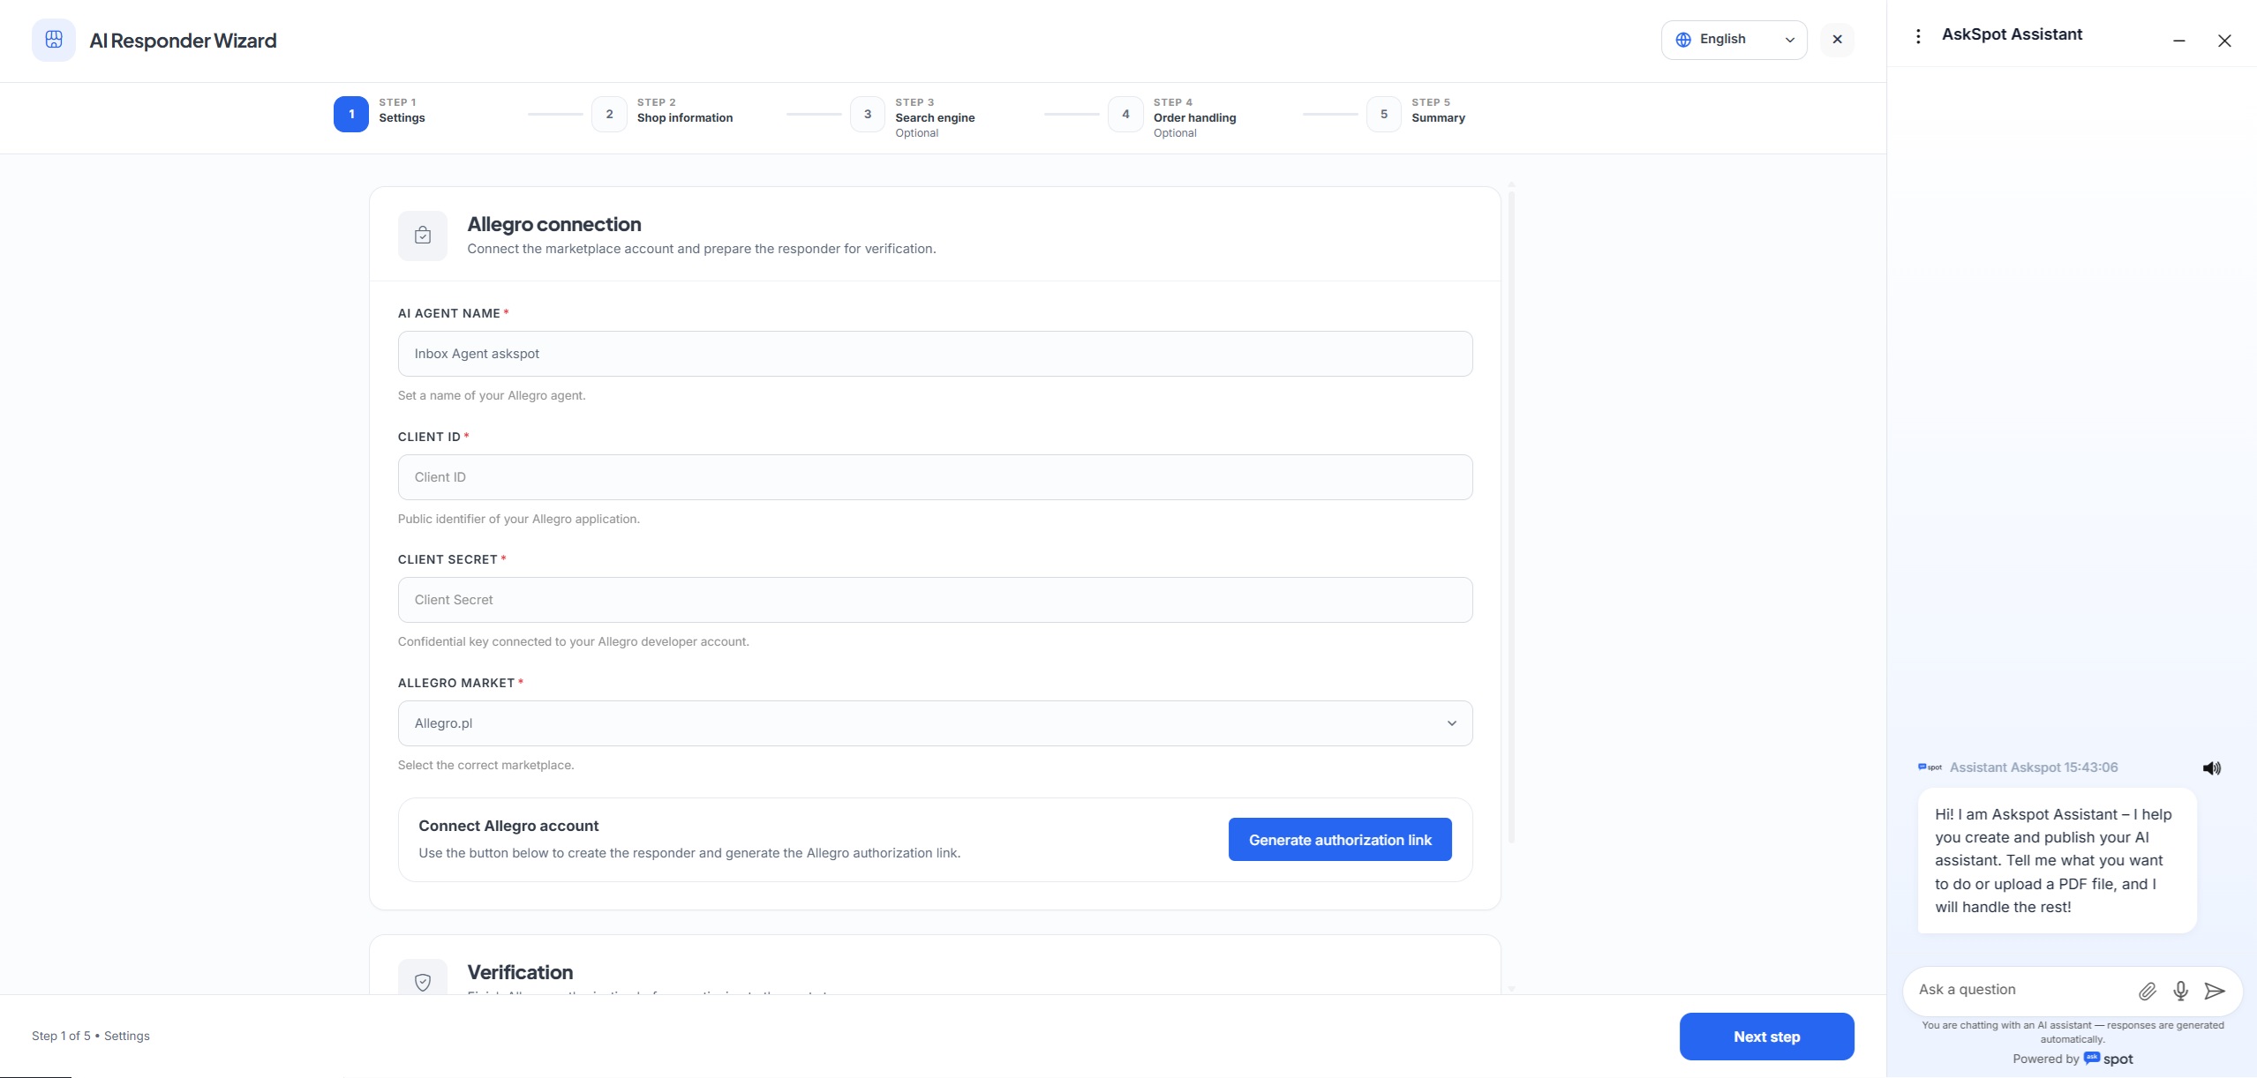Click the AskSpot Assistant panel title
Screen dimensions: 2257x1078
coord(2012,34)
